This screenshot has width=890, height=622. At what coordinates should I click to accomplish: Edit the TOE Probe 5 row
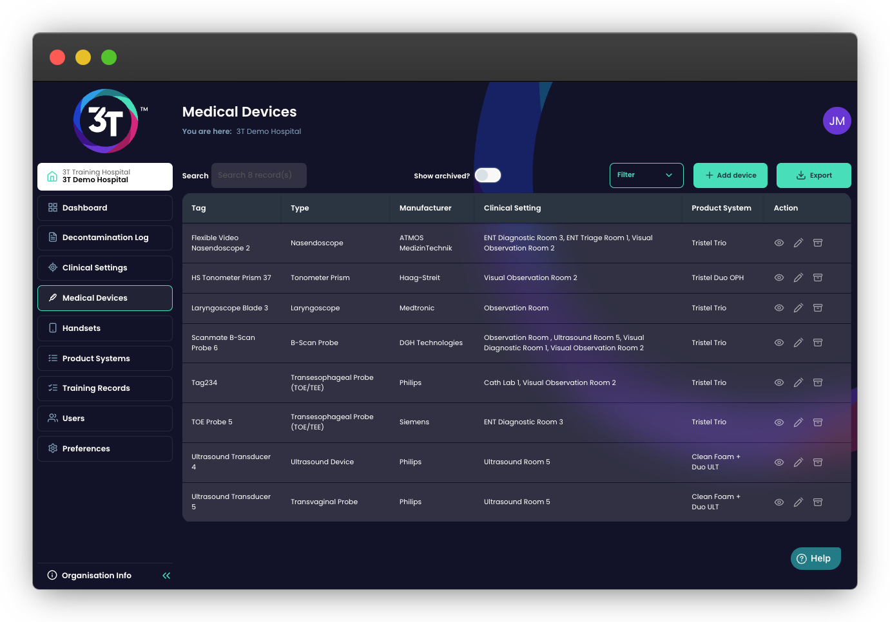coord(798,422)
